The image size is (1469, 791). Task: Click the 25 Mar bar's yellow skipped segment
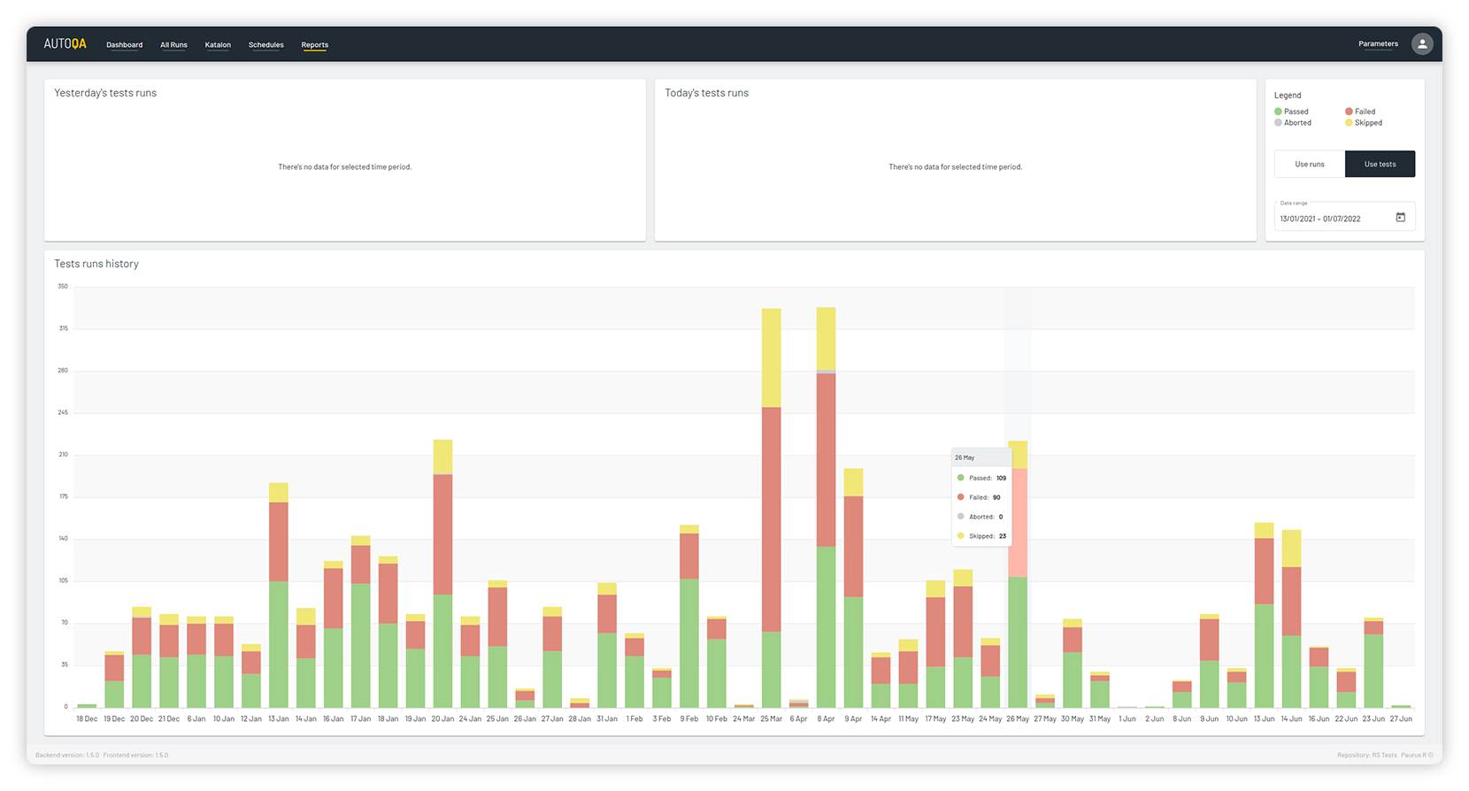click(771, 357)
